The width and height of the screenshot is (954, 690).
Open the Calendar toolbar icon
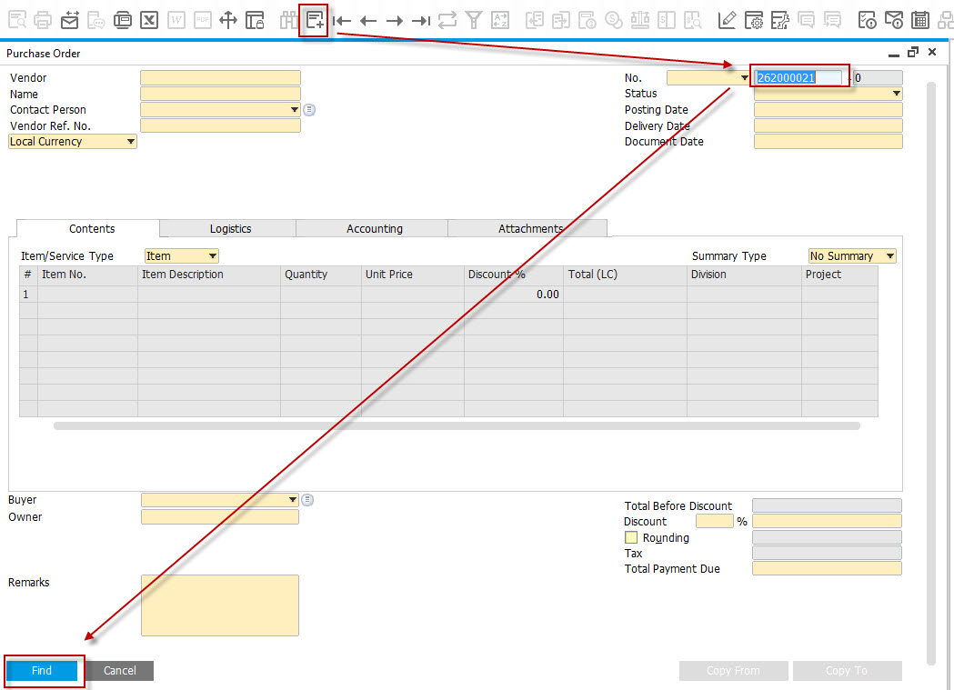pos(920,20)
